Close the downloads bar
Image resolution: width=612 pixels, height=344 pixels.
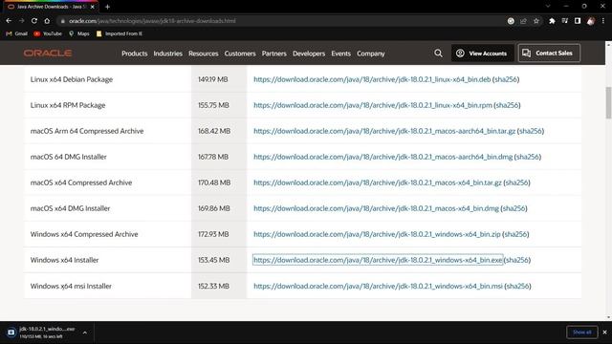[x=604, y=333]
